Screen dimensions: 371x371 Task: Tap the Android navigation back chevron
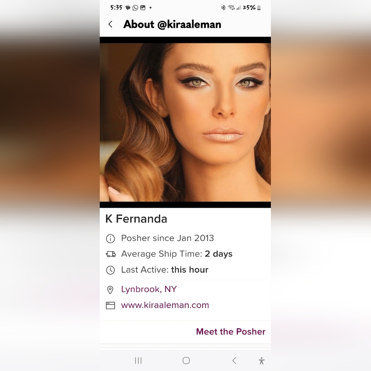234,361
